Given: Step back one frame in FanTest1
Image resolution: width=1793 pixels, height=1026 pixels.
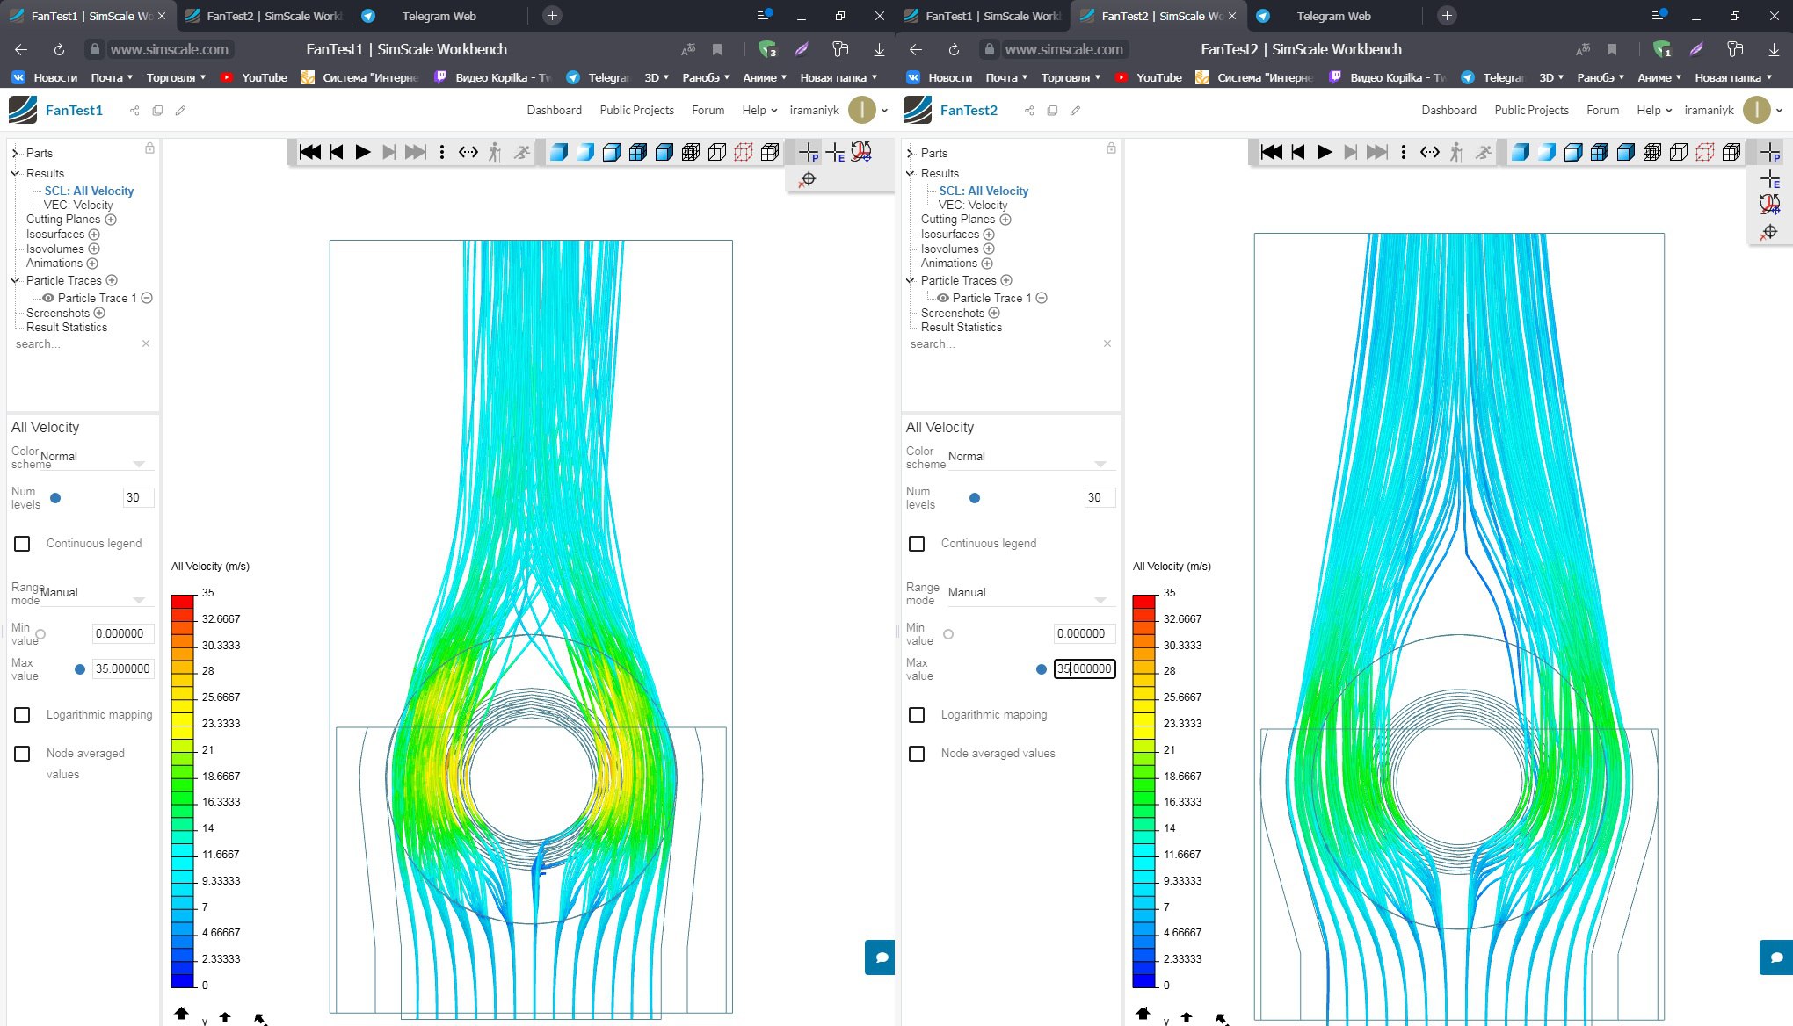Looking at the screenshot, I should pos(336,152).
